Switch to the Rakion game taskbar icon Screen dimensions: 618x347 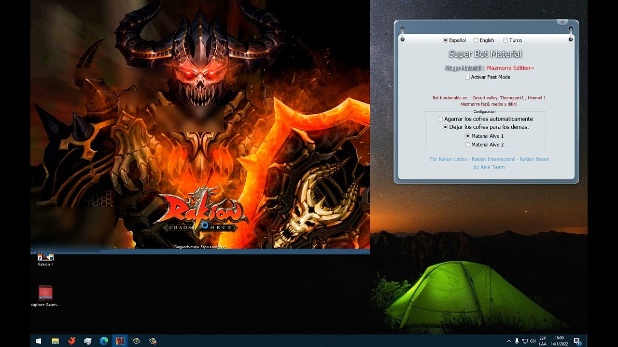(x=120, y=341)
